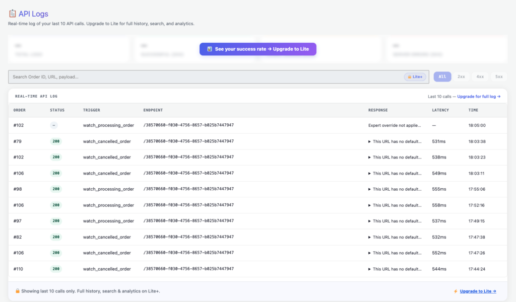Viewport: 516px width, 302px height.
Task: Click order number #79
Action: pyautogui.click(x=18, y=141)
